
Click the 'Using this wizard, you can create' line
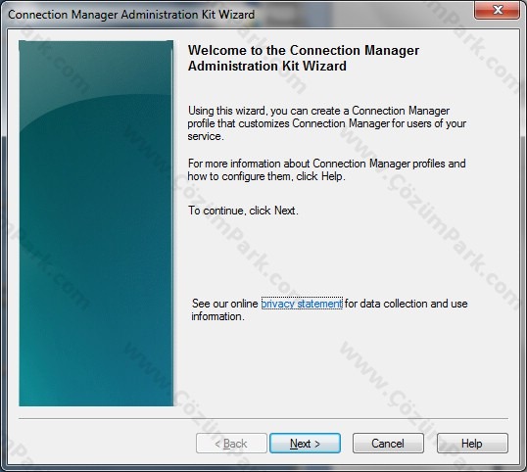coord(318,111)
